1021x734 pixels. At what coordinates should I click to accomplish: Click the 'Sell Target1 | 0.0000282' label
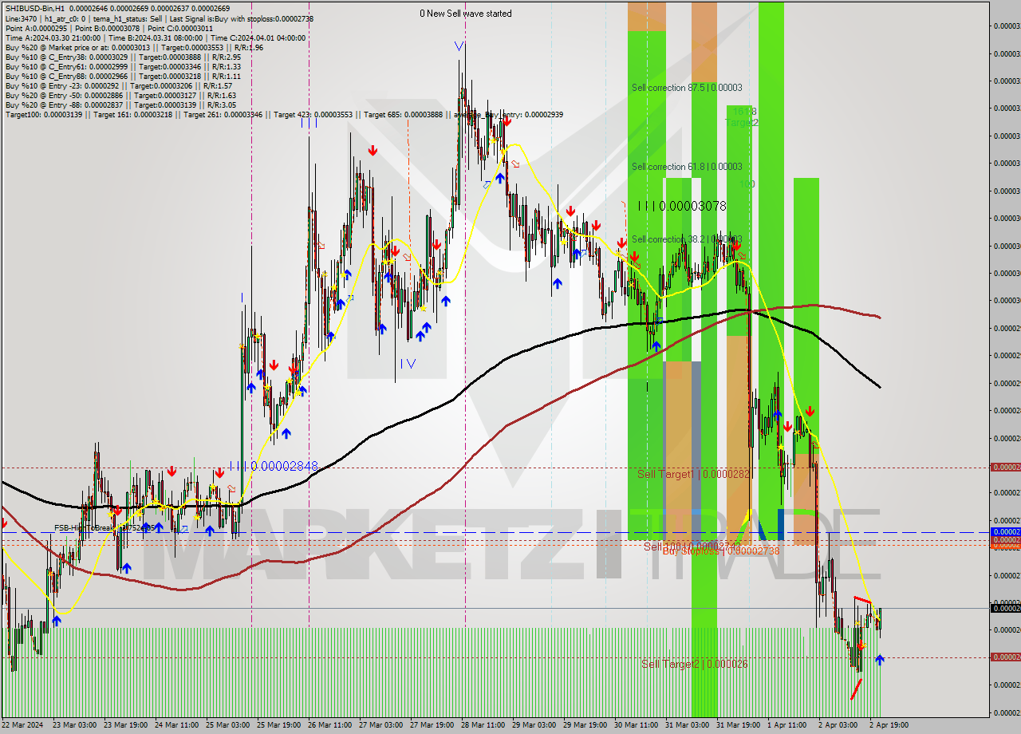point(694,474)
